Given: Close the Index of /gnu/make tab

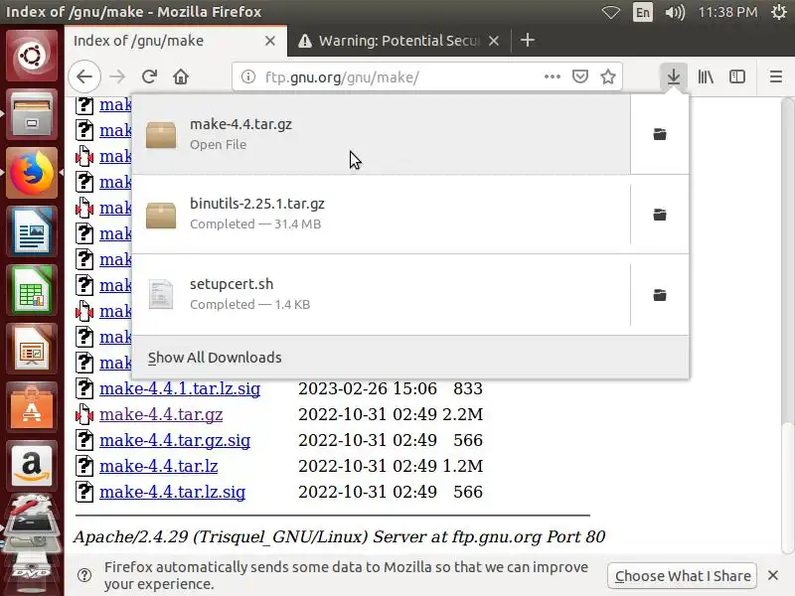Looking at the screenshot, I should [x=270, y=41].
